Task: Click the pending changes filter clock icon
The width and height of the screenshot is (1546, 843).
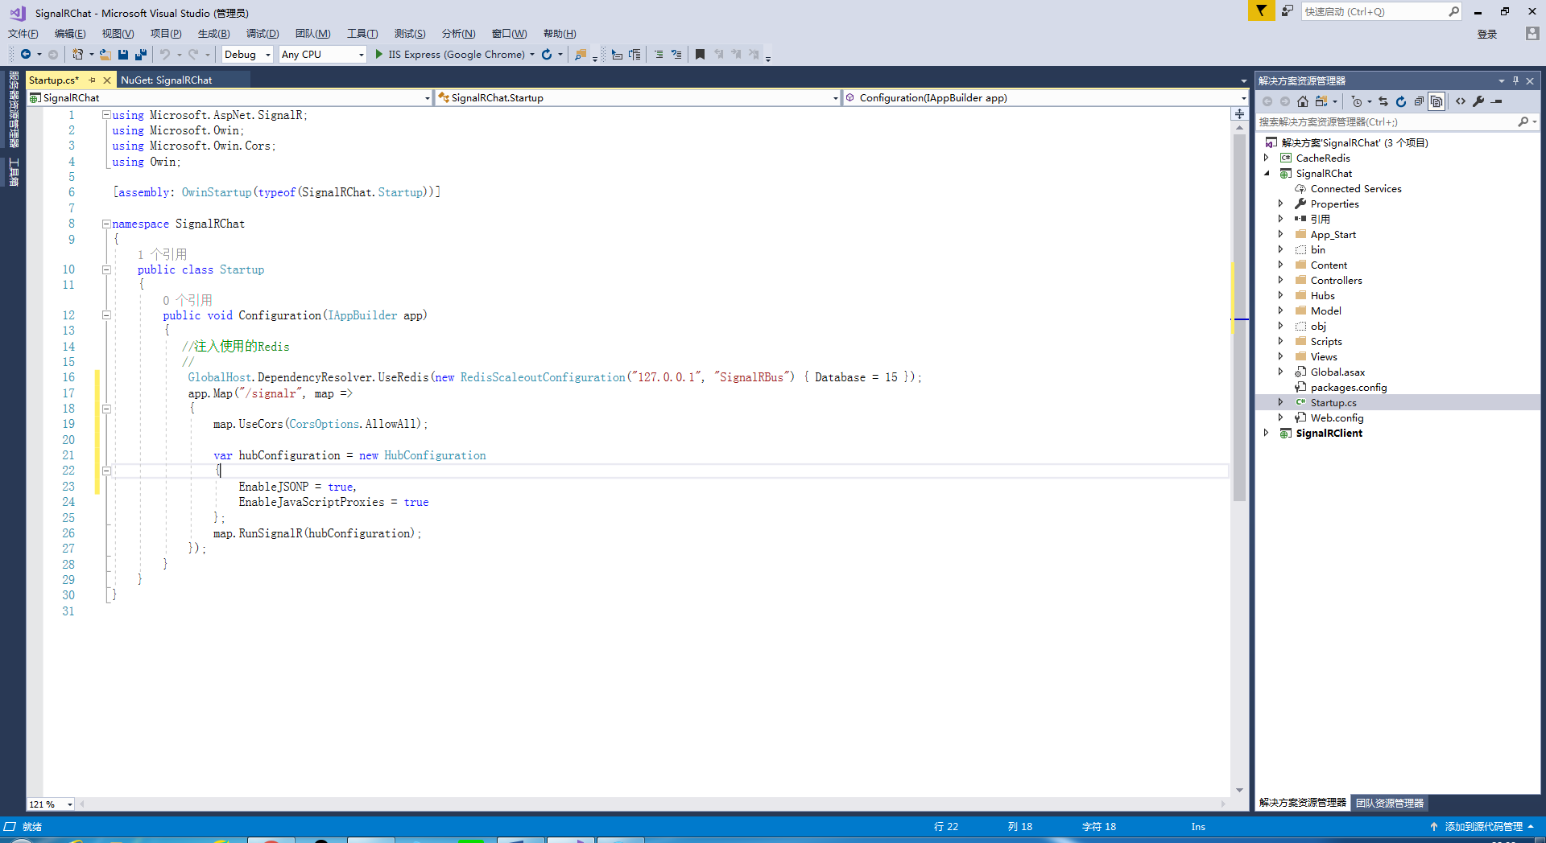Action: point(1357,101)
